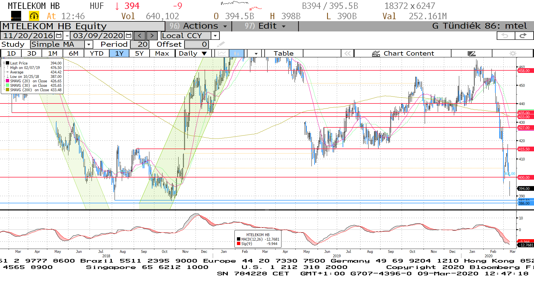Screen dimensions: 534x289
Task: Click the 458.00 price level label
Action: [525, 71]
